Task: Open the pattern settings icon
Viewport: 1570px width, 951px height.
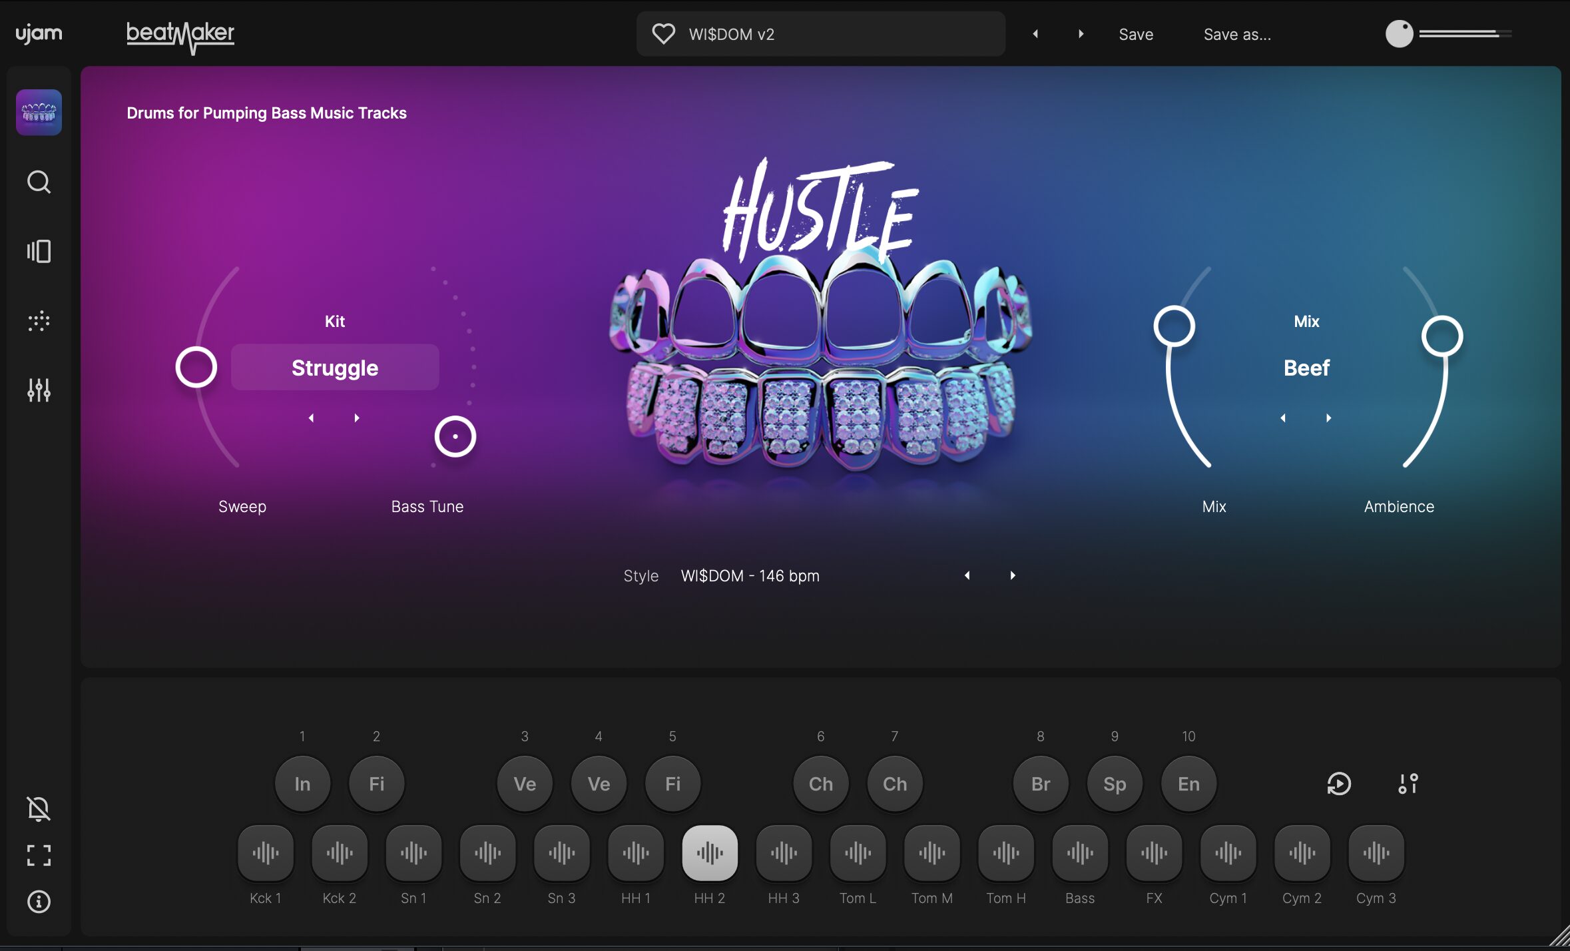Action: (x=1408, y=784)
